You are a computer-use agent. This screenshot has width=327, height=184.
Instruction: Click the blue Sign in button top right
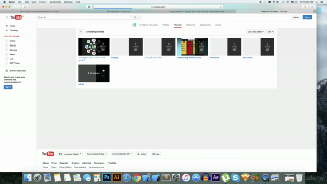click(307, 17)
